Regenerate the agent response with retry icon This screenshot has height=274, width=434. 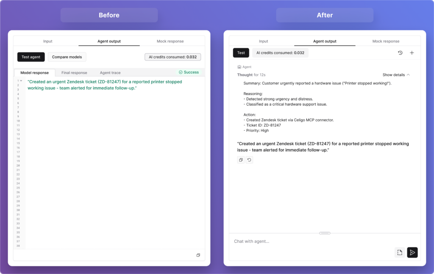point(249,160)
